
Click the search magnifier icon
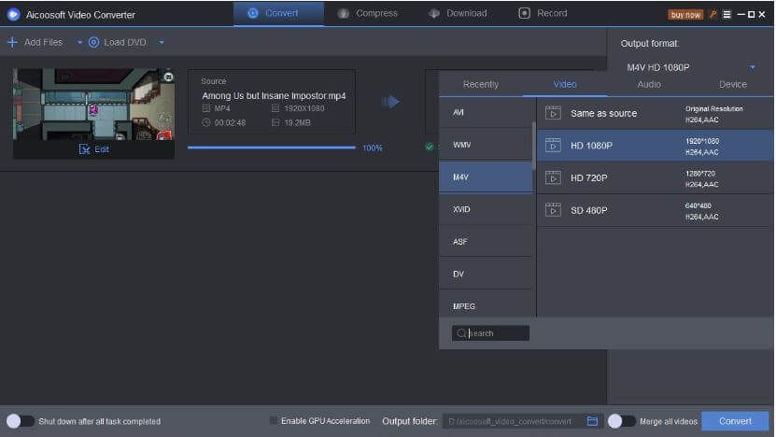460,333
